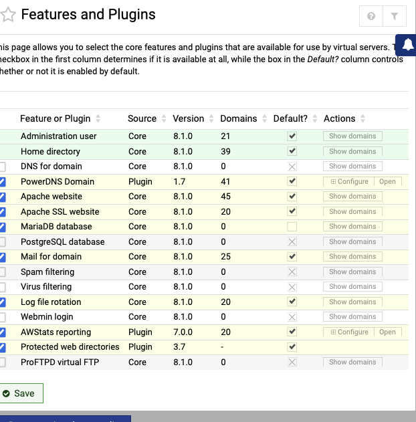Click Default X box for Webmin login

tap(292, 317)
